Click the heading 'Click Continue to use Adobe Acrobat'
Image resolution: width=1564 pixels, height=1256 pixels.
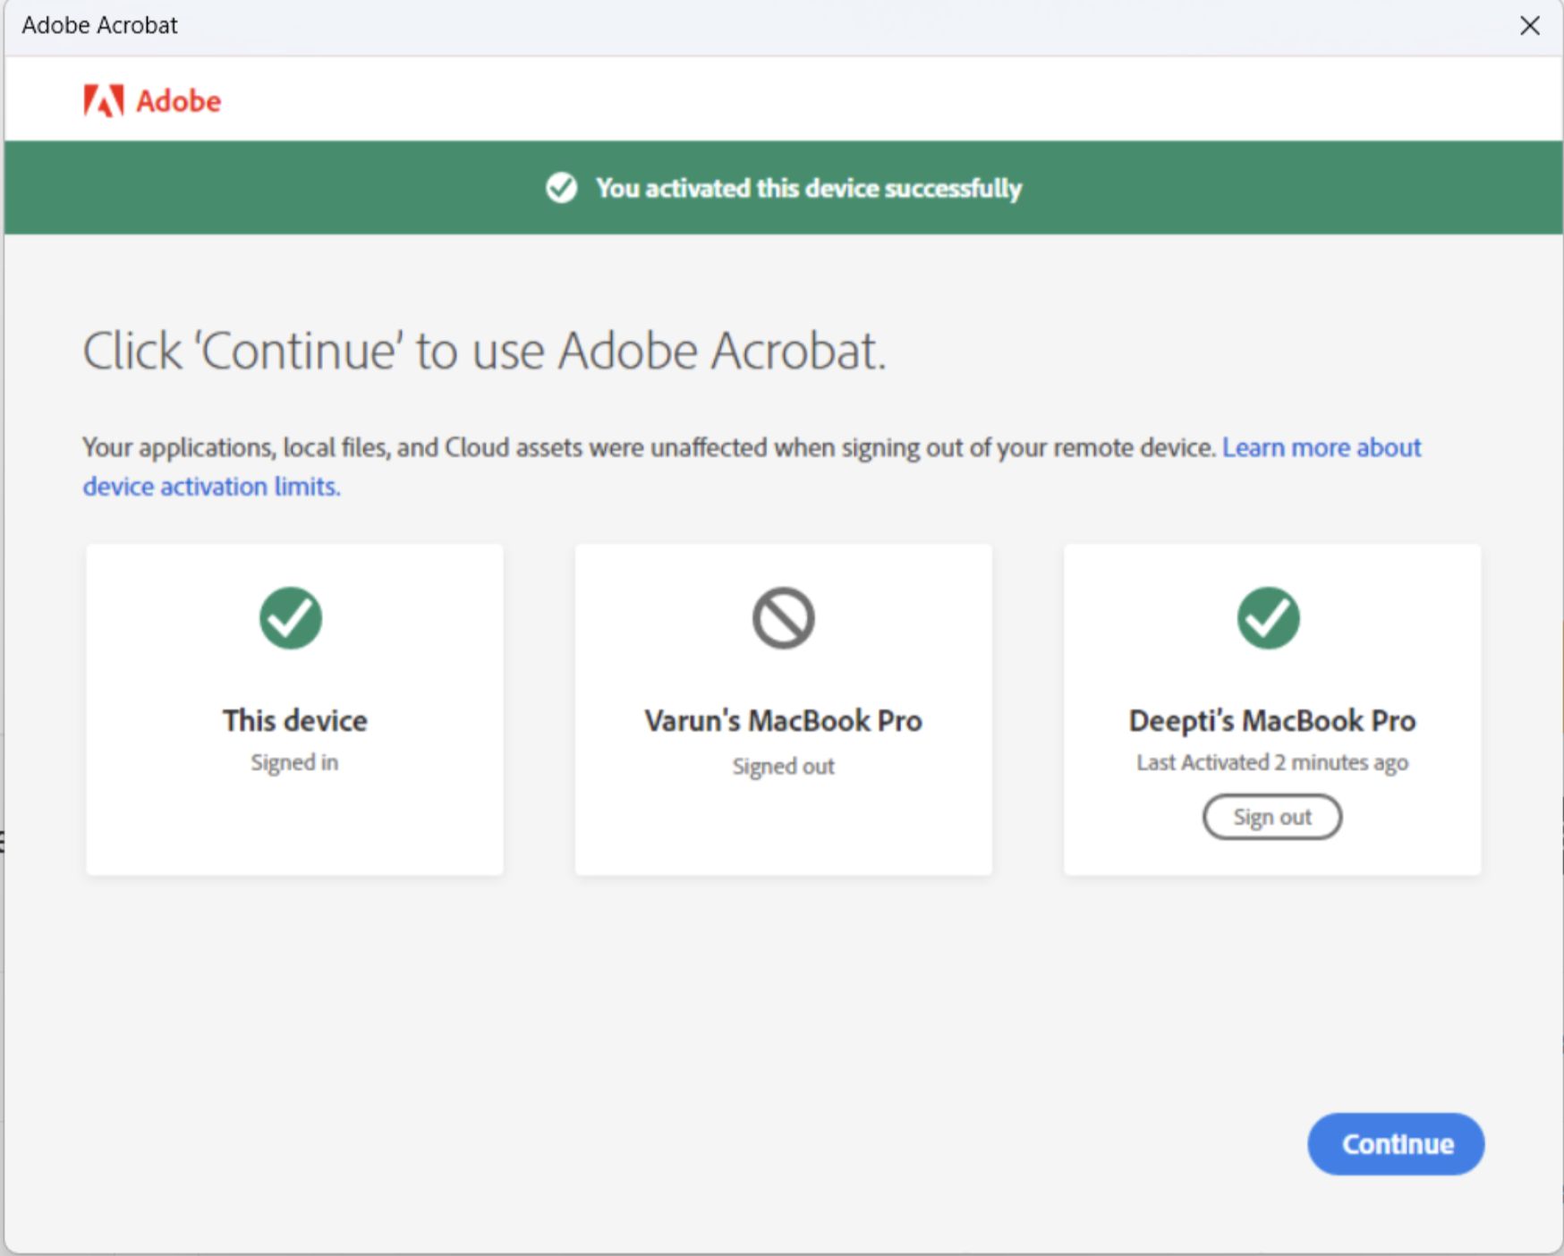(x=485, y=350)
